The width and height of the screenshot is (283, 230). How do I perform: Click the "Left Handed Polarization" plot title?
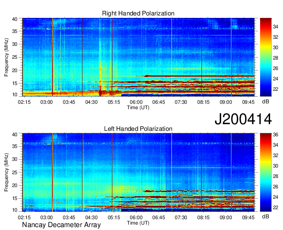pos(138,129)
